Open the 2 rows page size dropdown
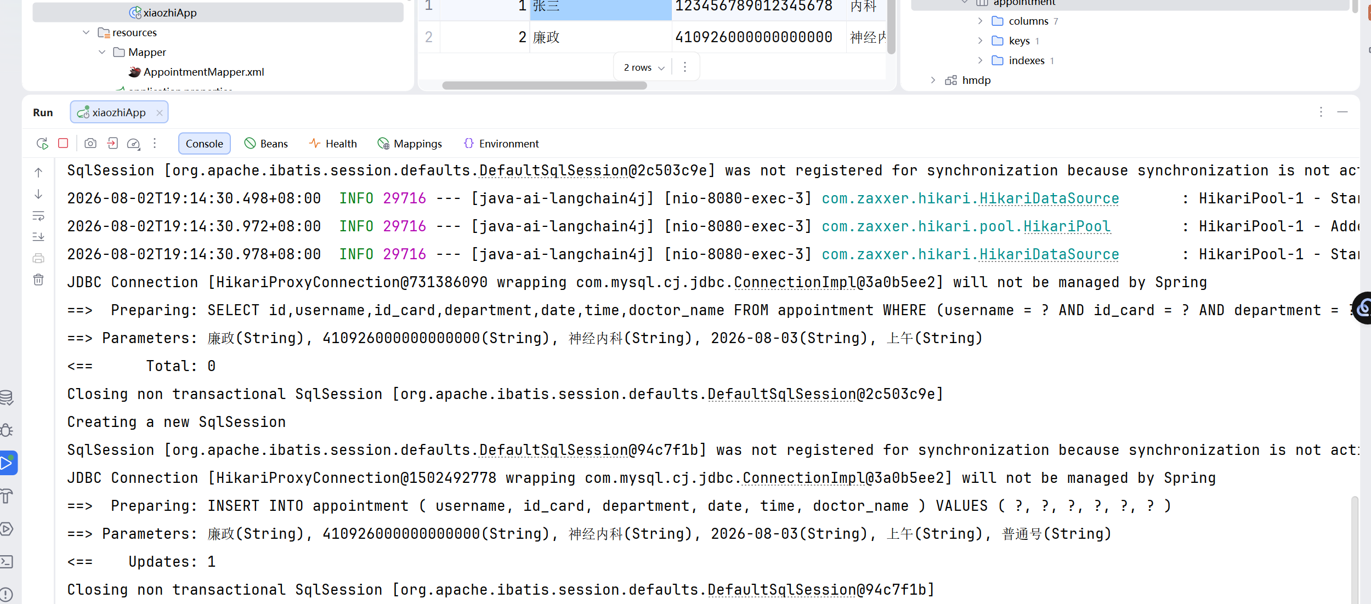 tap(644, 67)
